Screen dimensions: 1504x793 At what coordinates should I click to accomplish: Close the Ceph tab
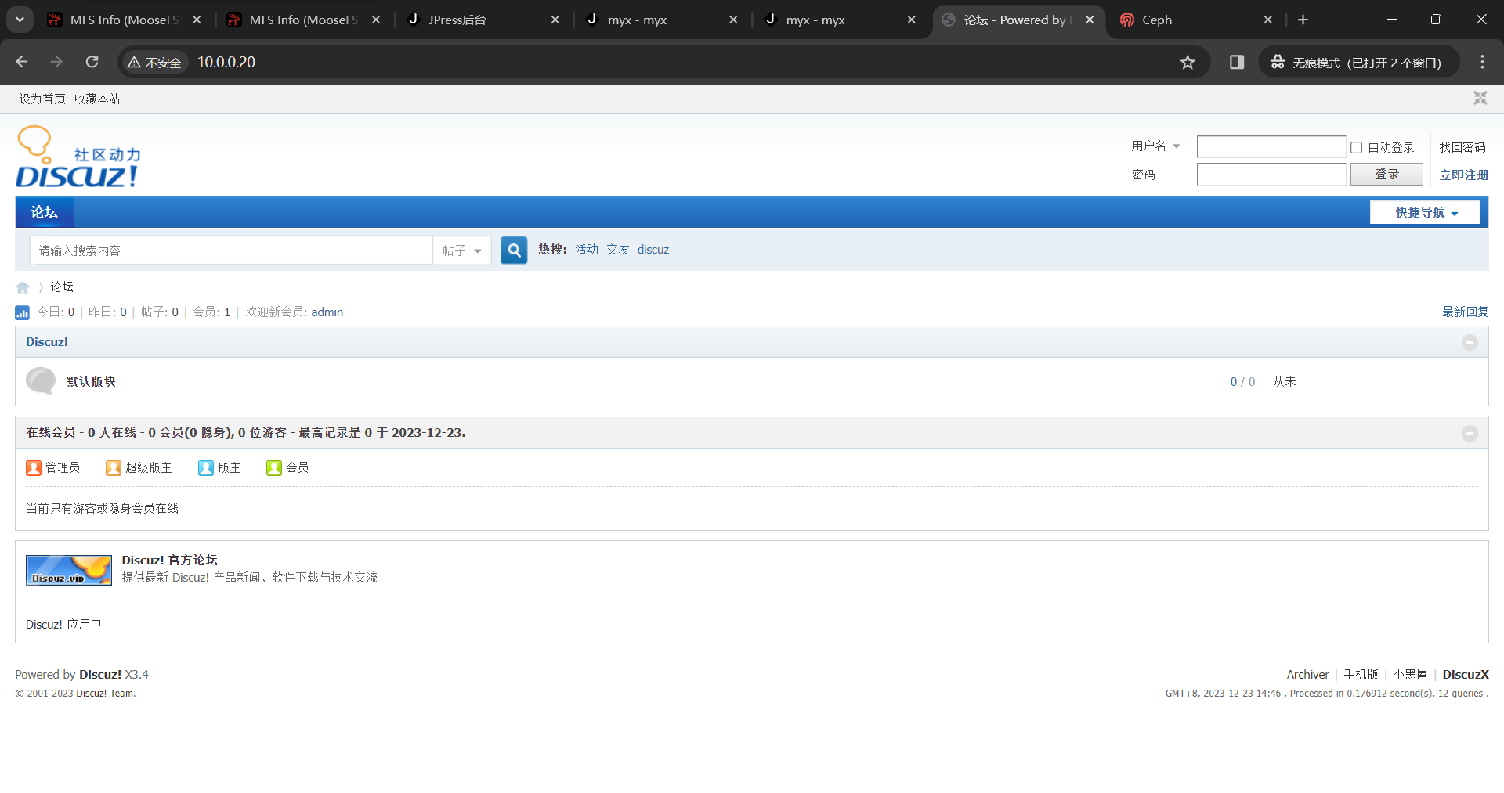coord(1268,20)
